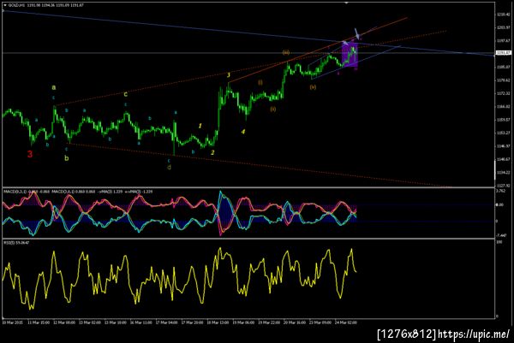This screenshot has width=514, height=343.
Task: Click the chart shift triangle marker at top
Action: [x=347, y=3]
